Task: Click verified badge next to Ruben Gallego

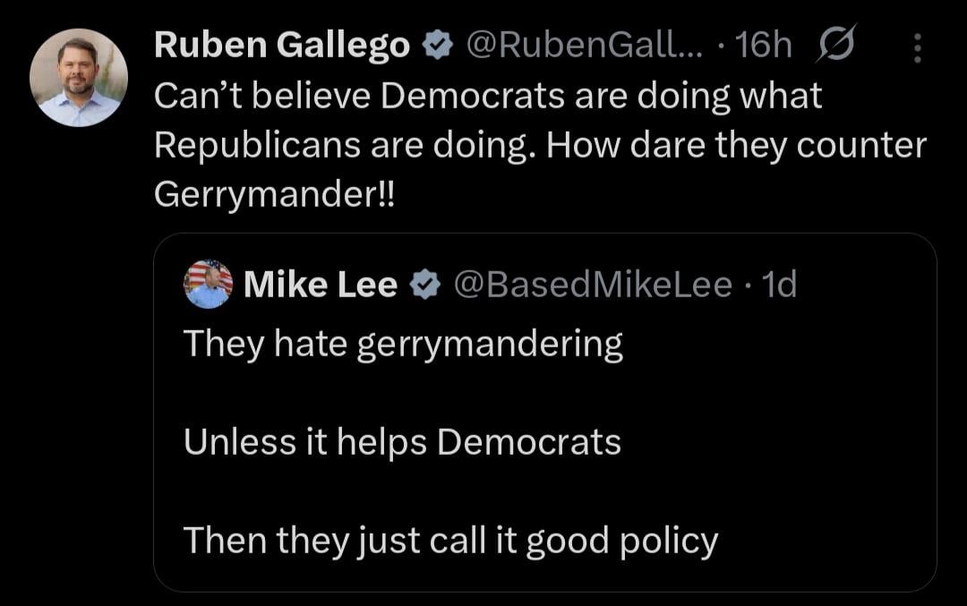Action: pyautogui.click(x=437, y=46)
